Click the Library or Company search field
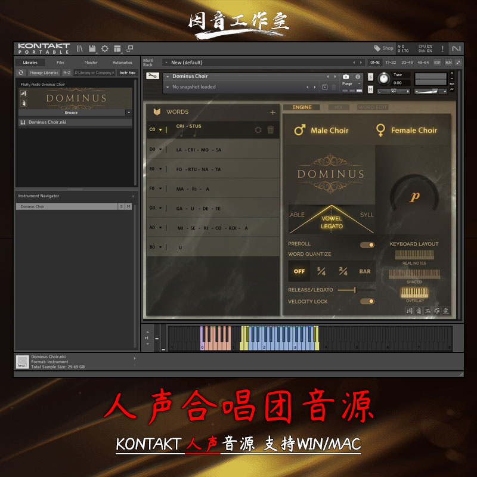This screenshot has width=477, height=477. coord(94,73)
